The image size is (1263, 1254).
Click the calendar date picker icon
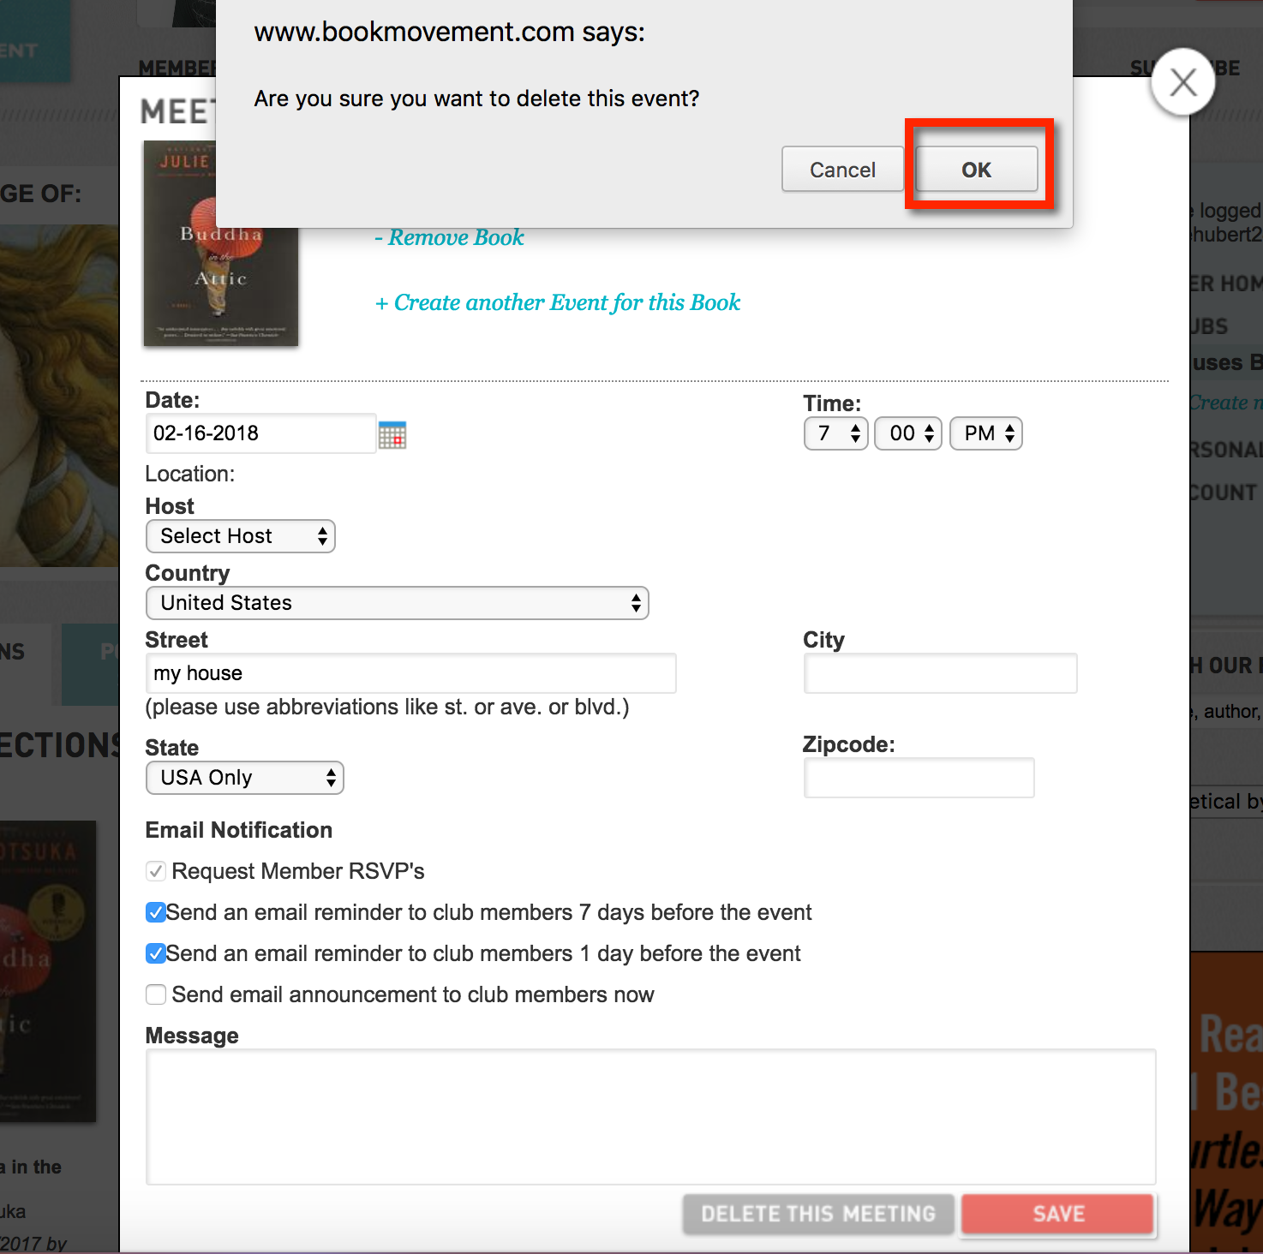[x=392, y=434]
